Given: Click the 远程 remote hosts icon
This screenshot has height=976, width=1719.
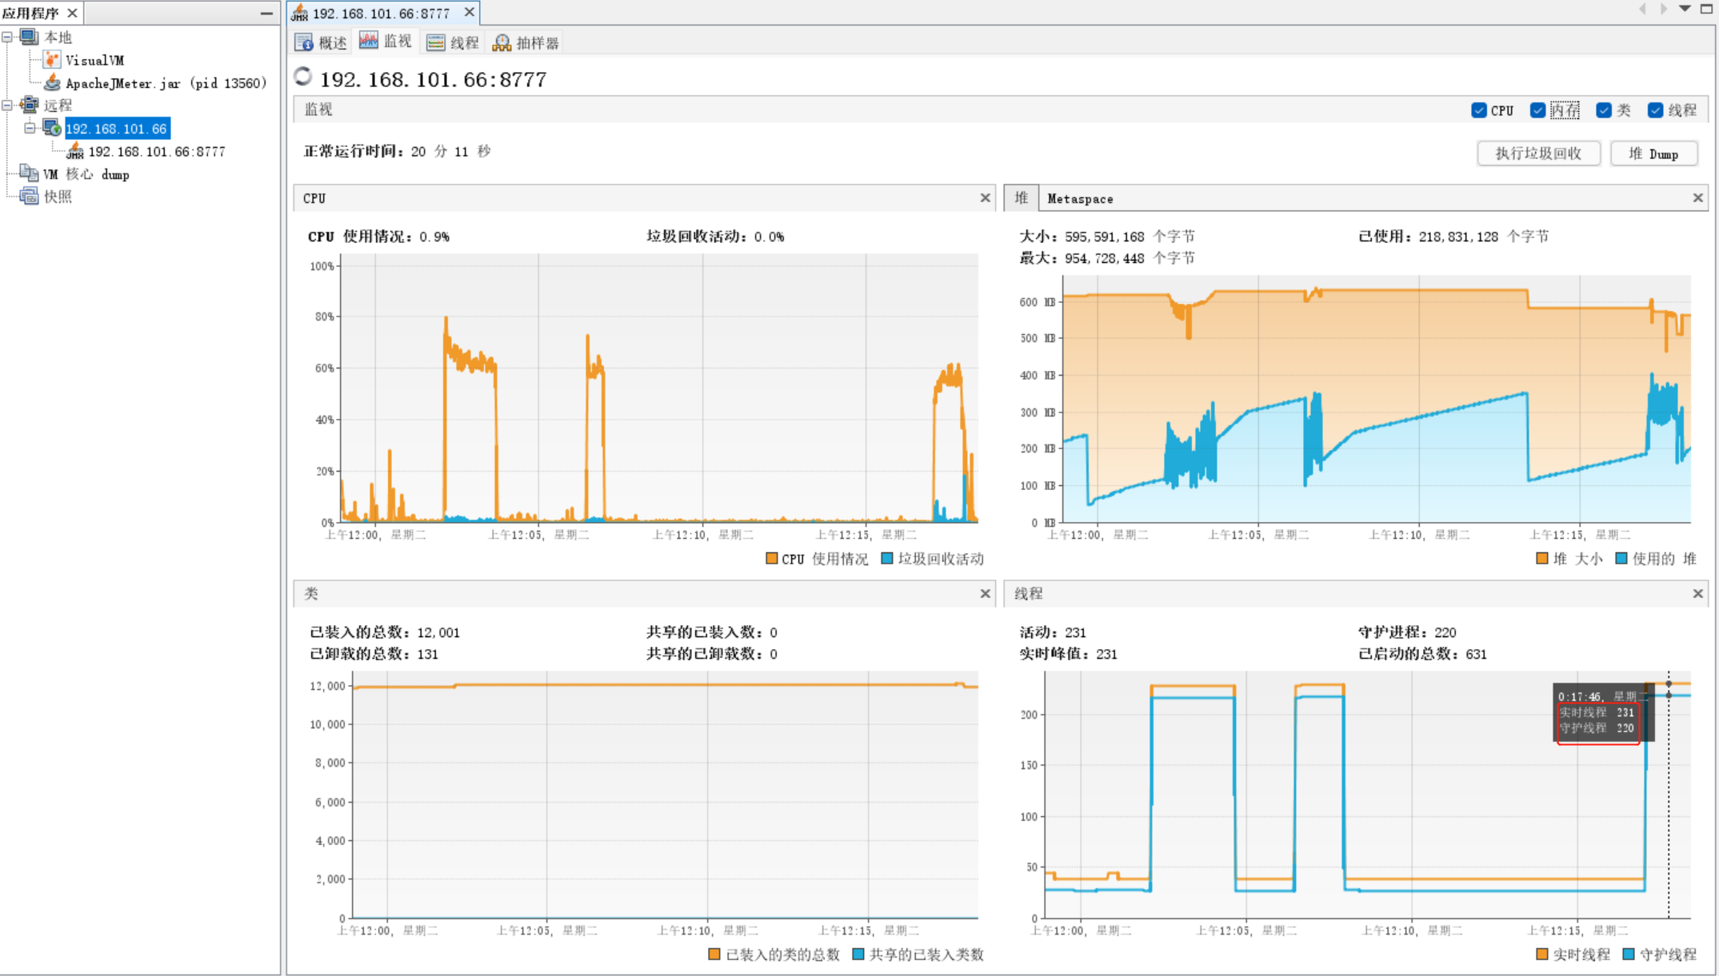Looking at the screenshot, I should tap(29, 105).
